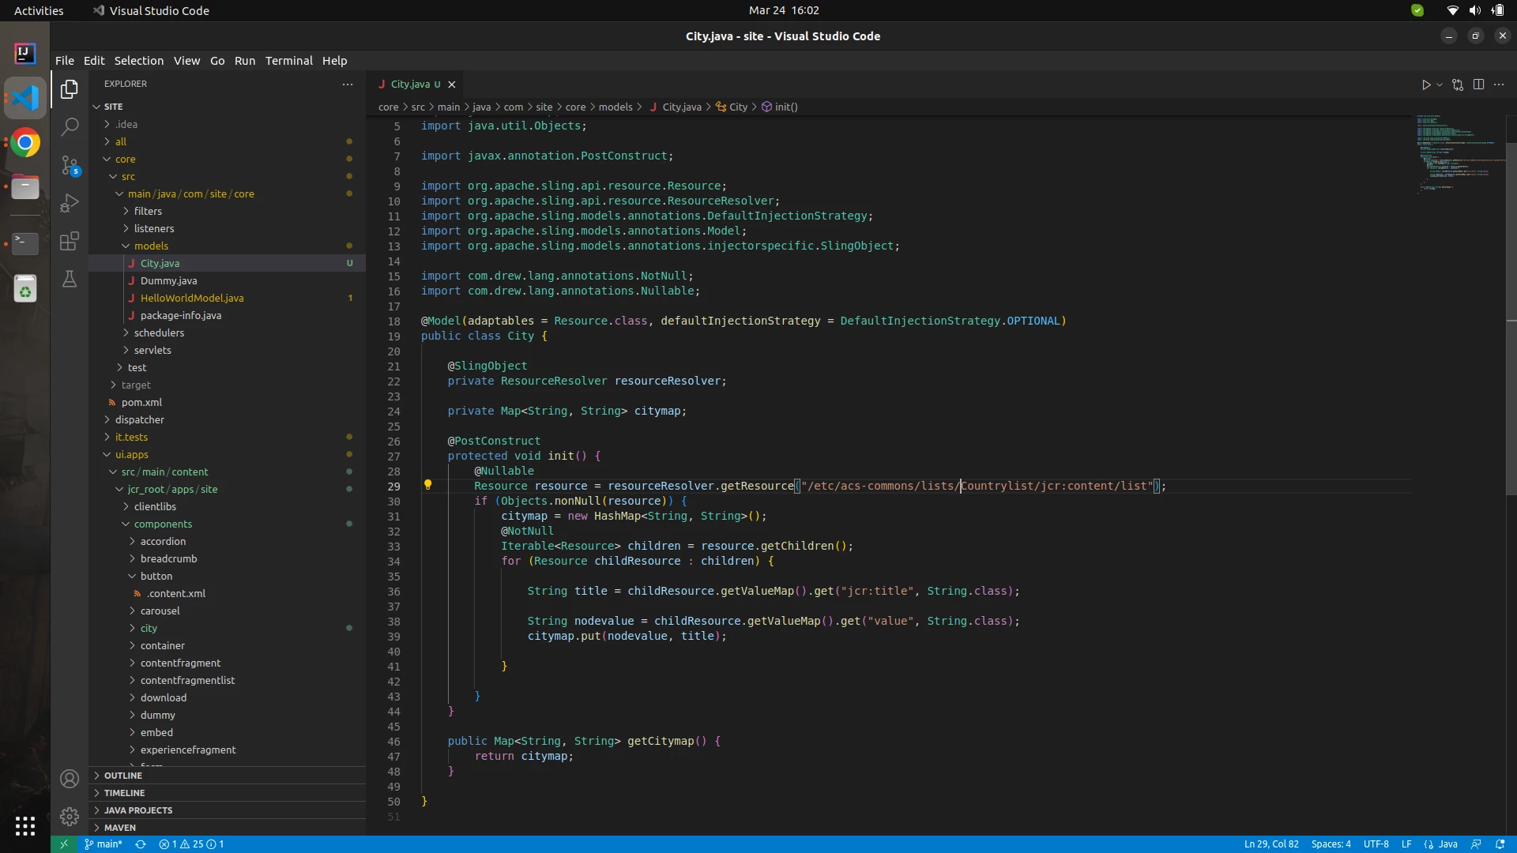Viewport: 1517px width, 853px height.
Task: Click the main* branch status button
Action: [104, 844]
